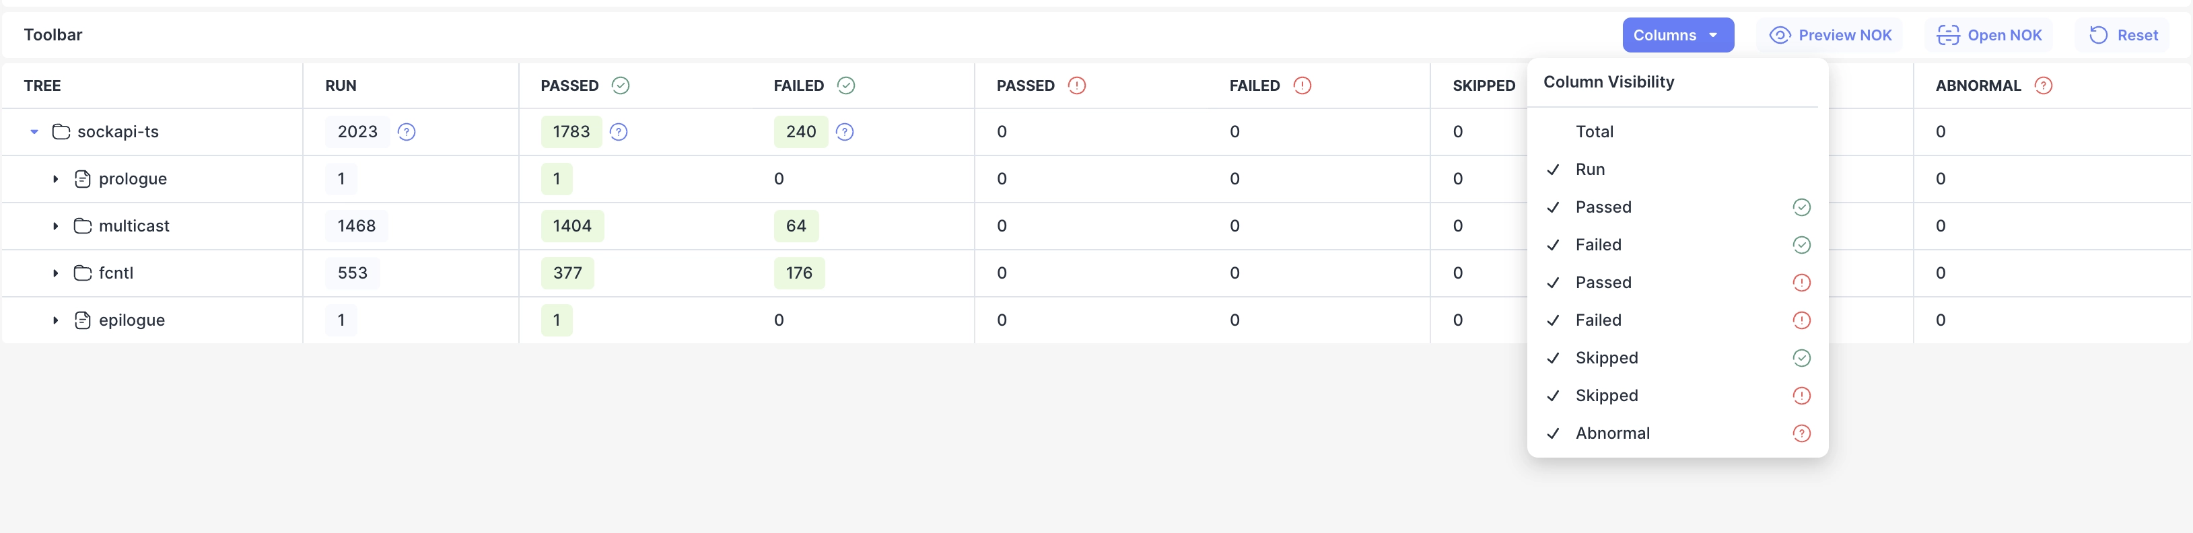
Task: Click the green check icon in PASSED header
Action: point(620,85)
